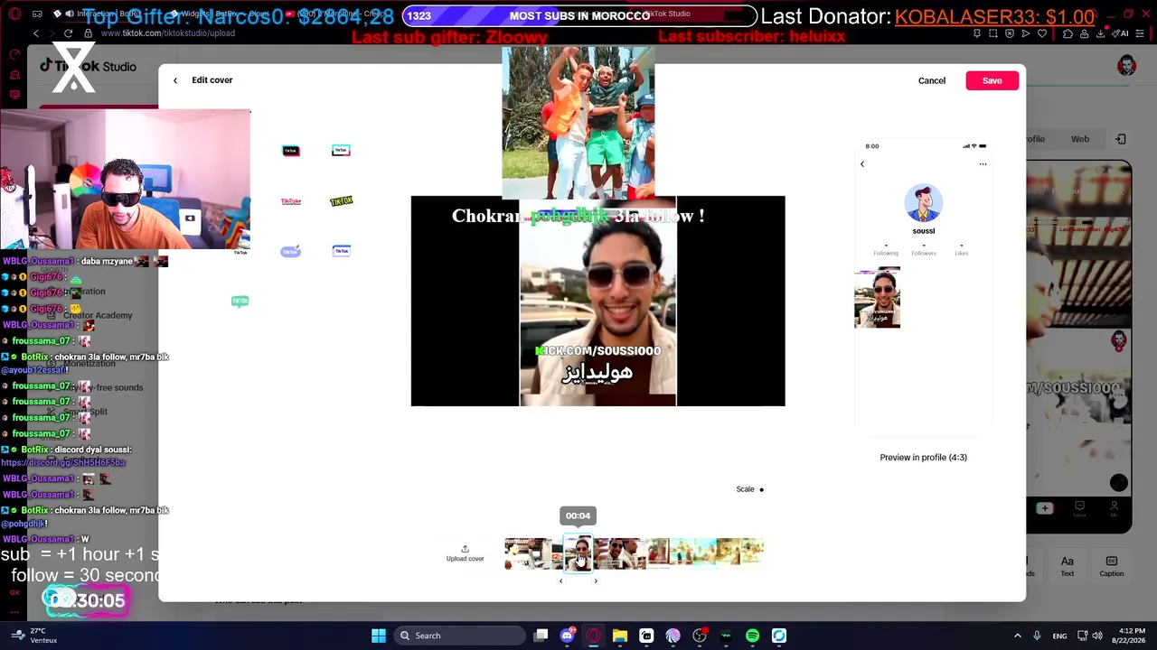Viewport: 1157px width, 650px height.
Task: Open the browser extensions puzzle icon
Action: tap(1068, 33)
